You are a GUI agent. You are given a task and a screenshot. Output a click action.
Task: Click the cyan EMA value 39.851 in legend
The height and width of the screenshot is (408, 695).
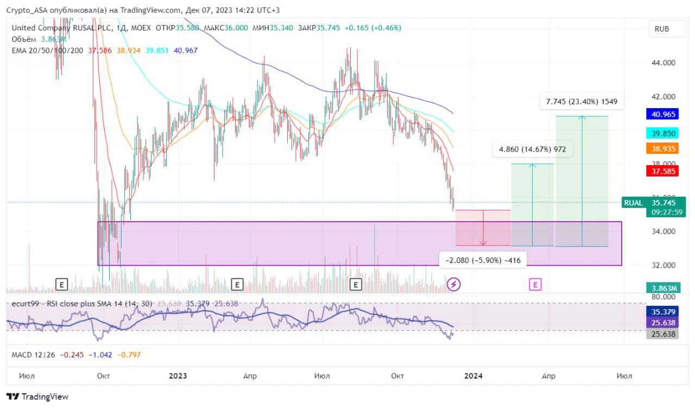[157, 51]
